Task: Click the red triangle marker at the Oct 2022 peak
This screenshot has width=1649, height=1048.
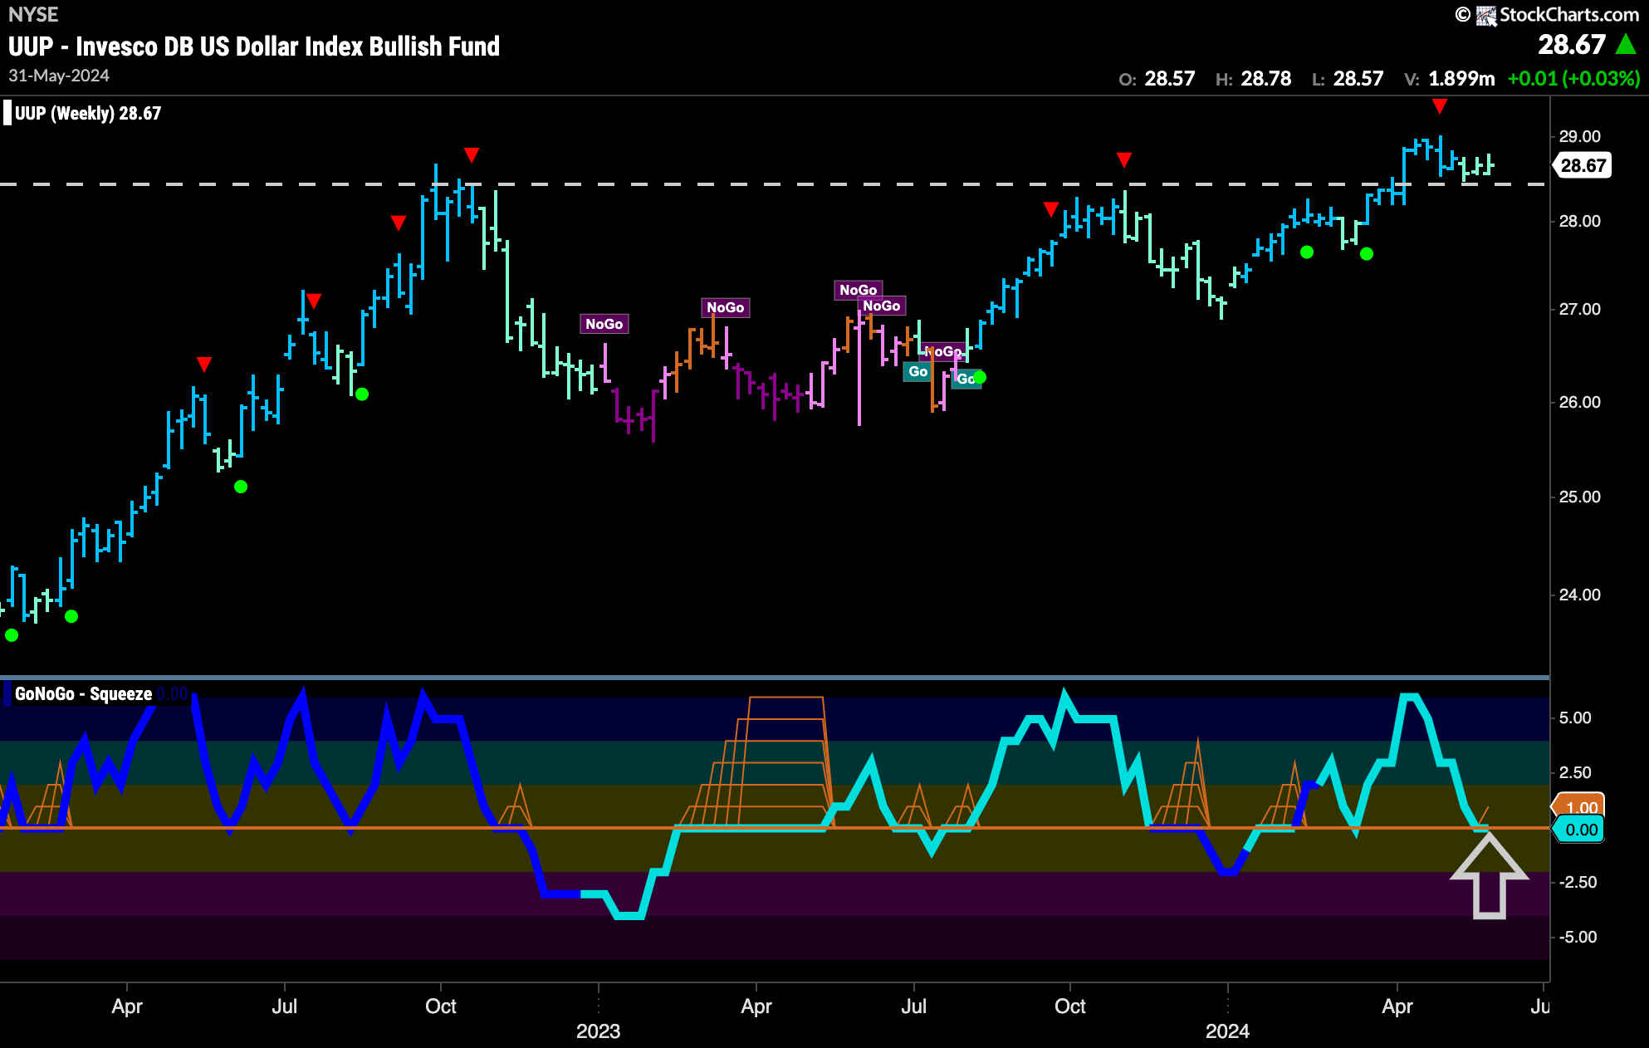Action: coord(472,155)
